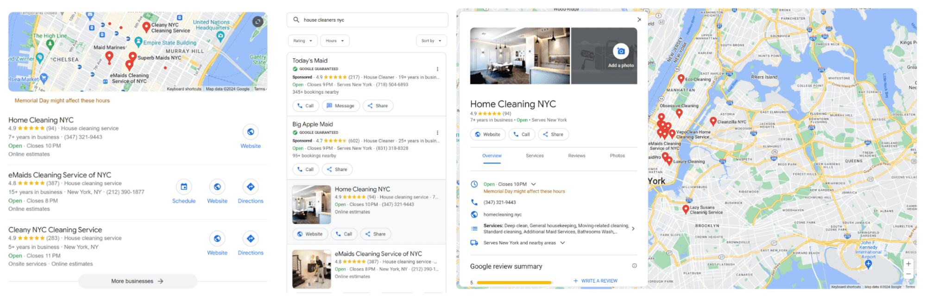The width and height of the screenshot is (926, 296).
Task: Click the Cleany NYC Cleaning Service map pin
Action: (x=146, y=27)
